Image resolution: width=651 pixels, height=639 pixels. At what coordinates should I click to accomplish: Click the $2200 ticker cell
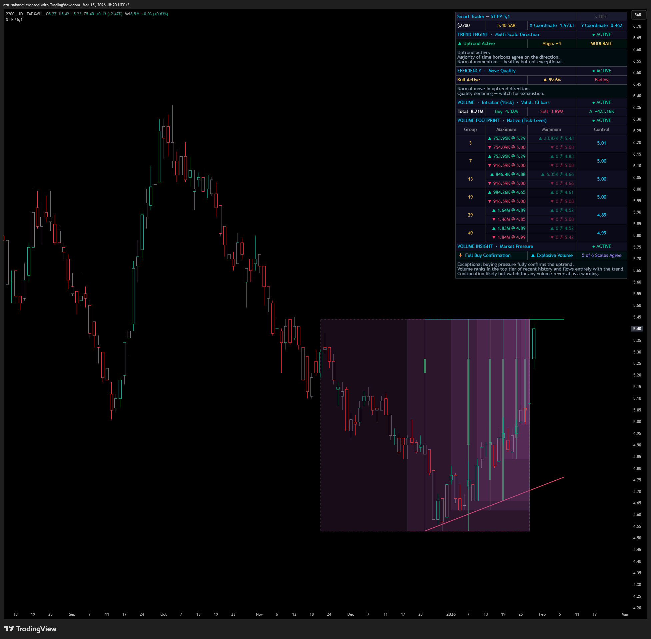coord(470,26)
